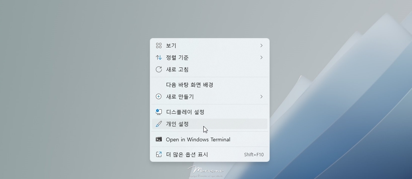This screenshot has width=412, height=179.
Task: Select 새로 고침 to refresh desktop
Action: coord(210,69)
